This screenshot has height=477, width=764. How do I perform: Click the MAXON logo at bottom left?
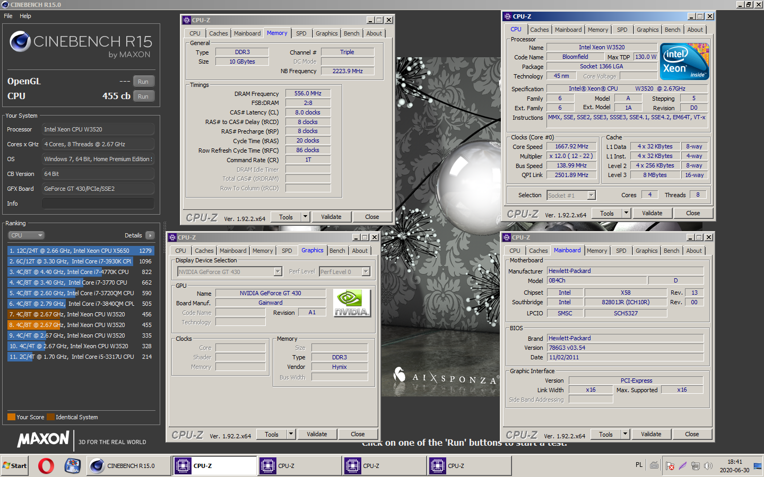tap(43, 439)
